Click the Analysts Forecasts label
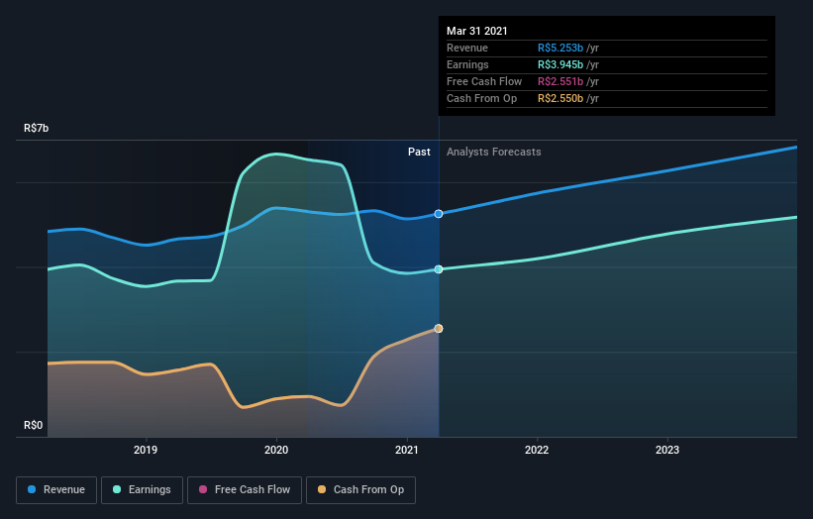 click(493, 152)
